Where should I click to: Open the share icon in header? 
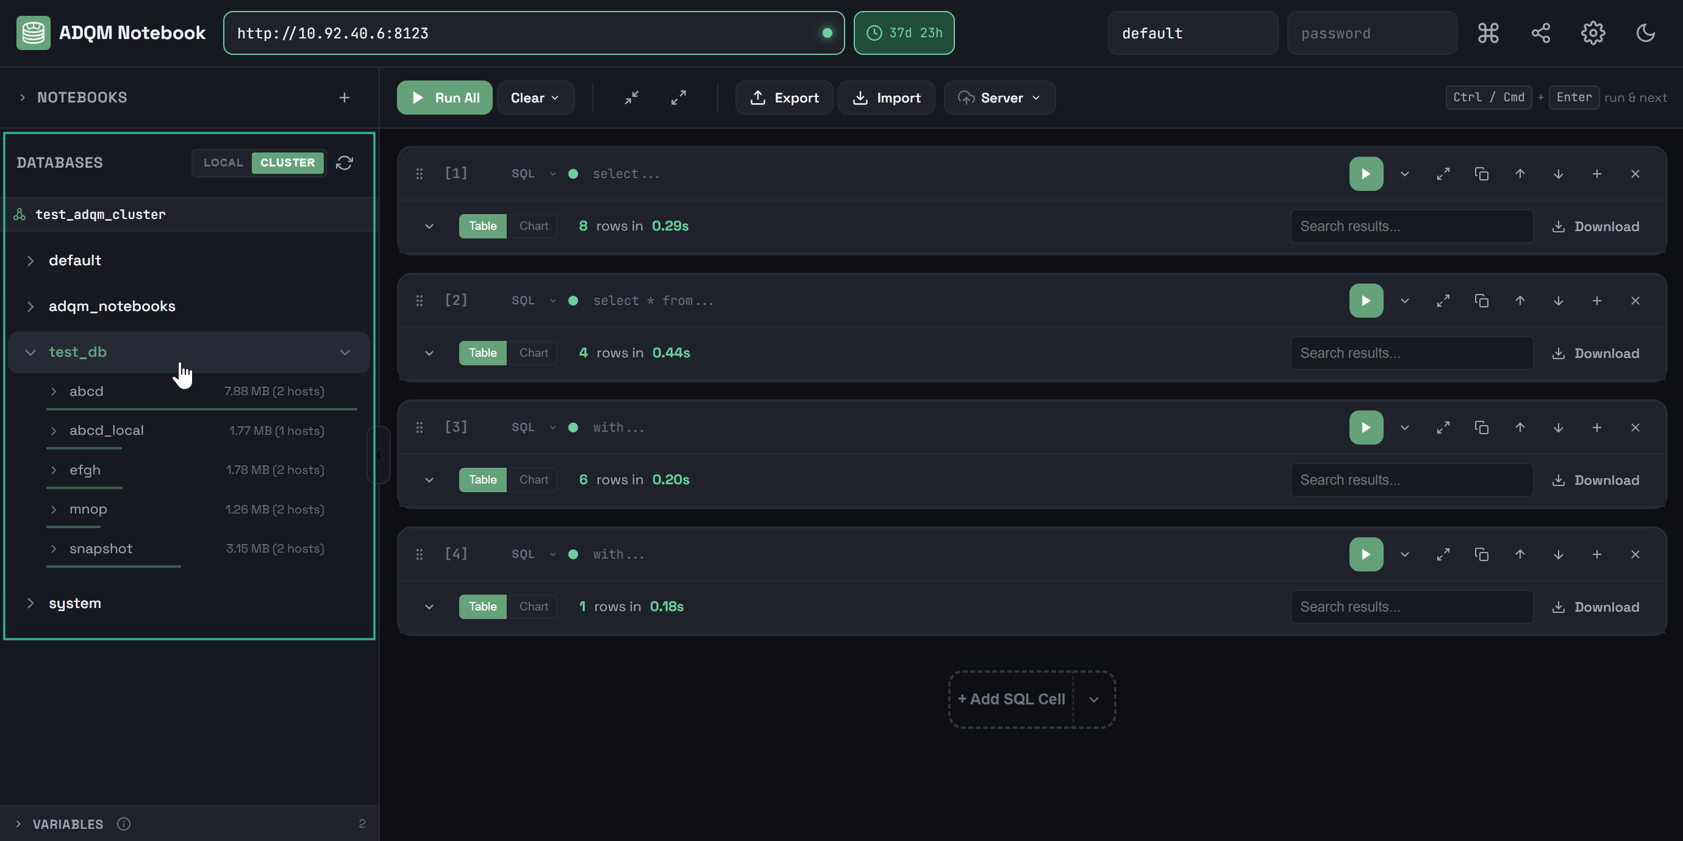point(1540,33)
